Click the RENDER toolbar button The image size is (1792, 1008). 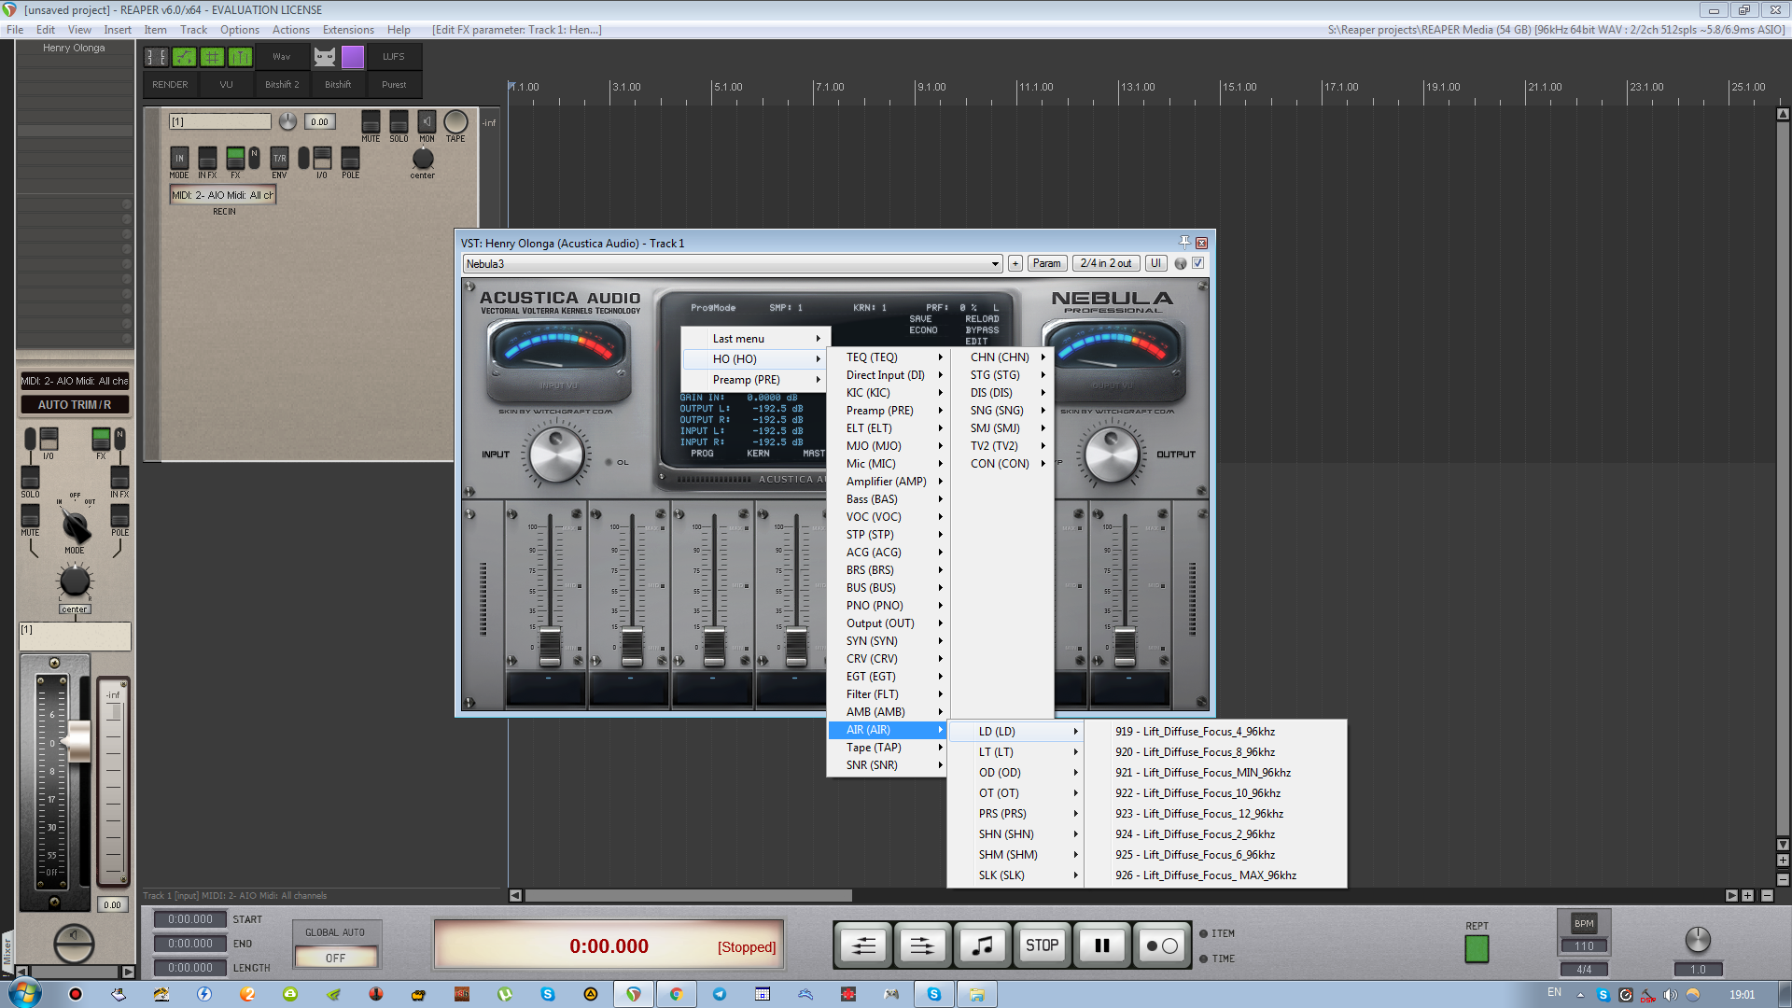point(170,84)
